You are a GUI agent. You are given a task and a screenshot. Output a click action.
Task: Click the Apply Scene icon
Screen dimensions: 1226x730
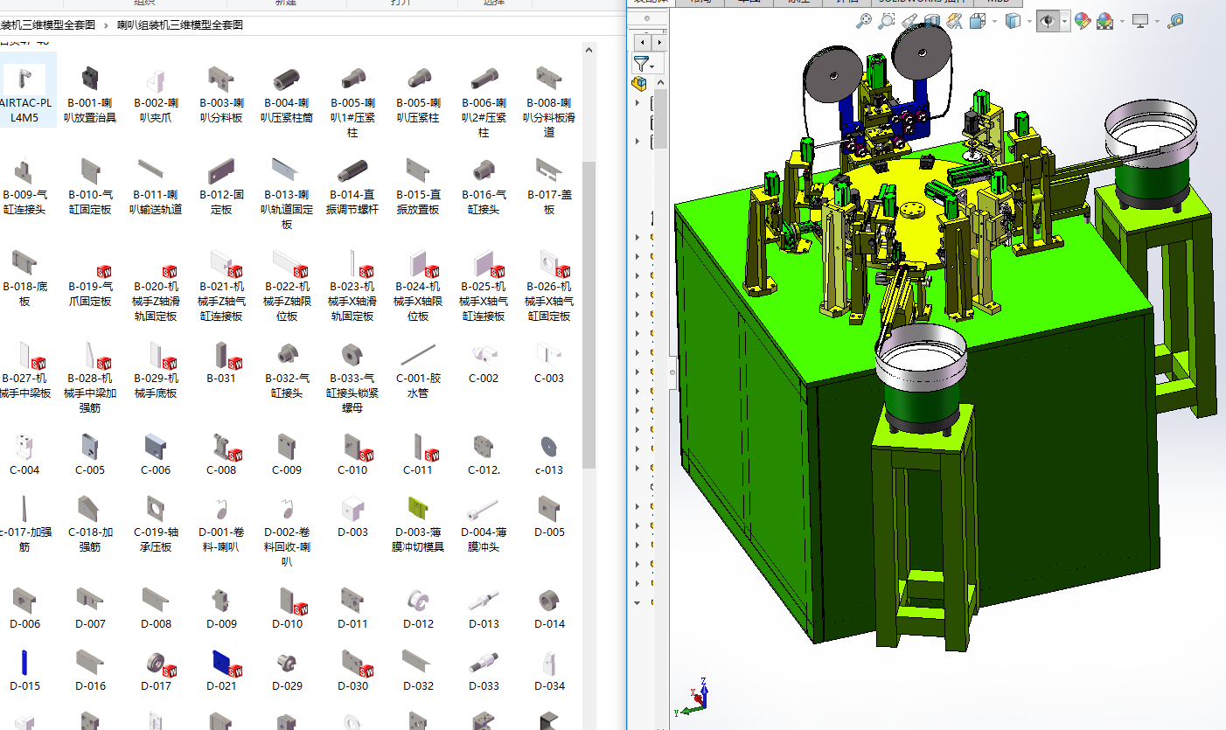[x=1104, y=21]
